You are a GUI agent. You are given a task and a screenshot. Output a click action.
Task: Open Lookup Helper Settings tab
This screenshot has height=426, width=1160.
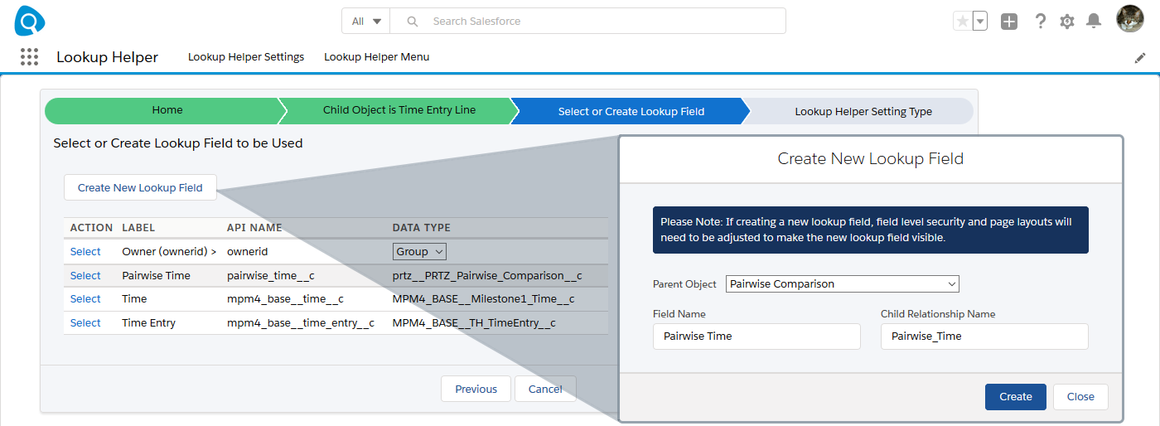246,57
